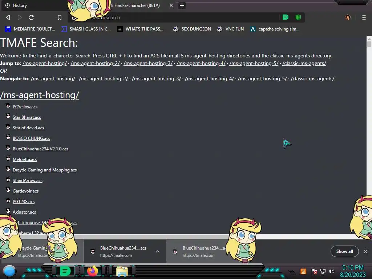372x279 pixels.
Task: Open the VNC FUN bookmark
Action: pos(231,29)
